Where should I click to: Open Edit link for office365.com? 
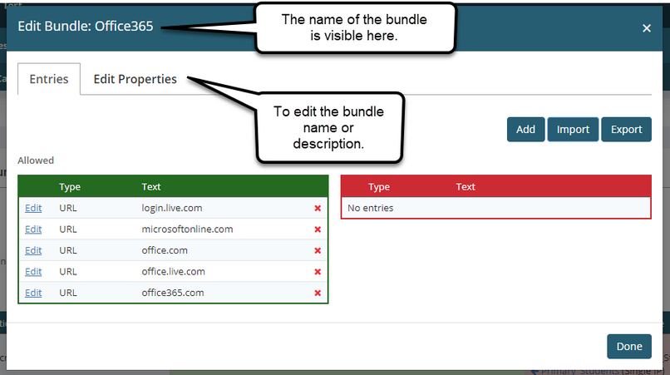(33, 293)
